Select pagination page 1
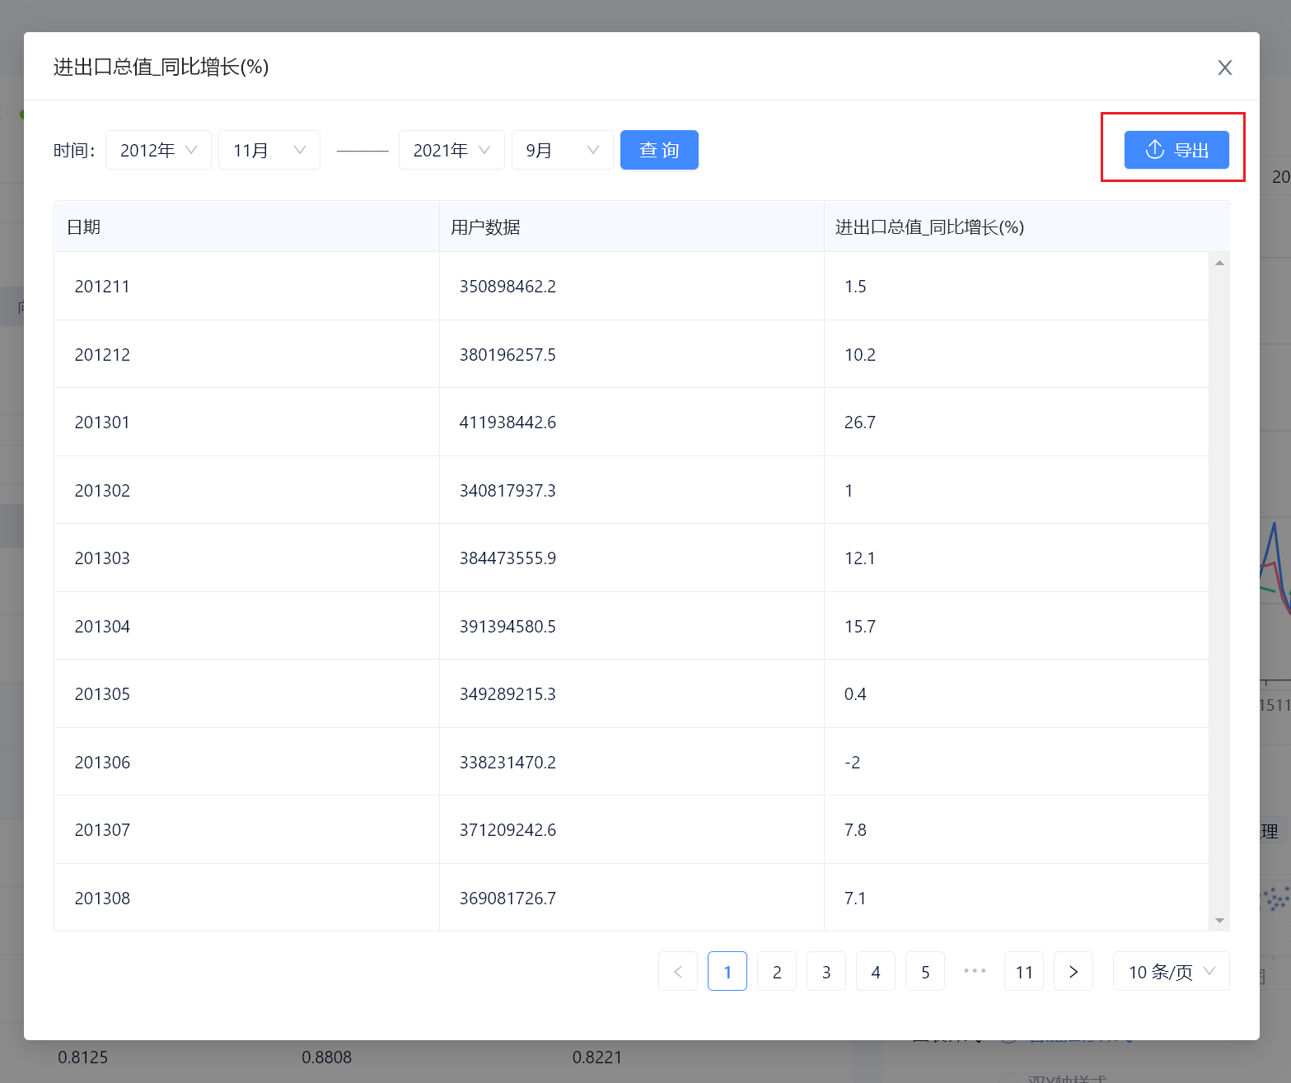1291x1083 pixels. (727, 972)
